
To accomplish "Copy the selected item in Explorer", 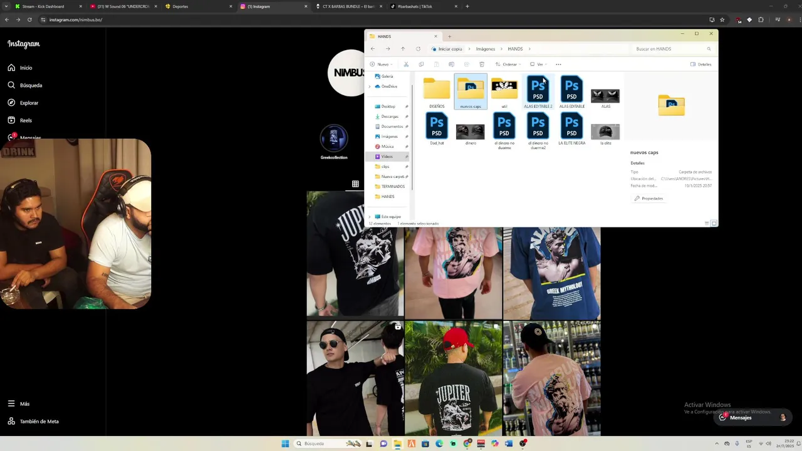I will pos(421,64).
